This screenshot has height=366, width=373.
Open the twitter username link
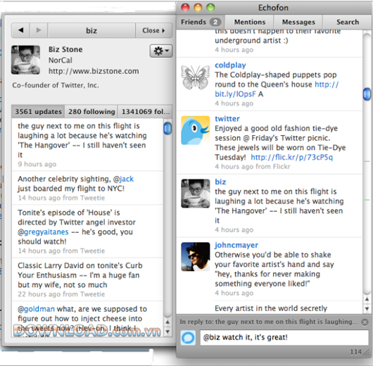click(227, 119)
